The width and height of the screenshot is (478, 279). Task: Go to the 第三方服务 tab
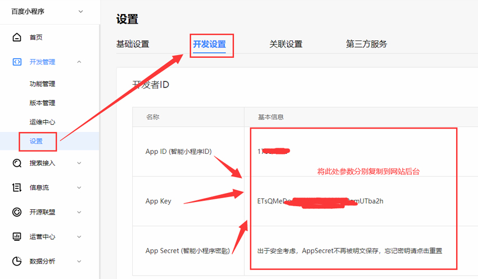click(x=366, y=44)
